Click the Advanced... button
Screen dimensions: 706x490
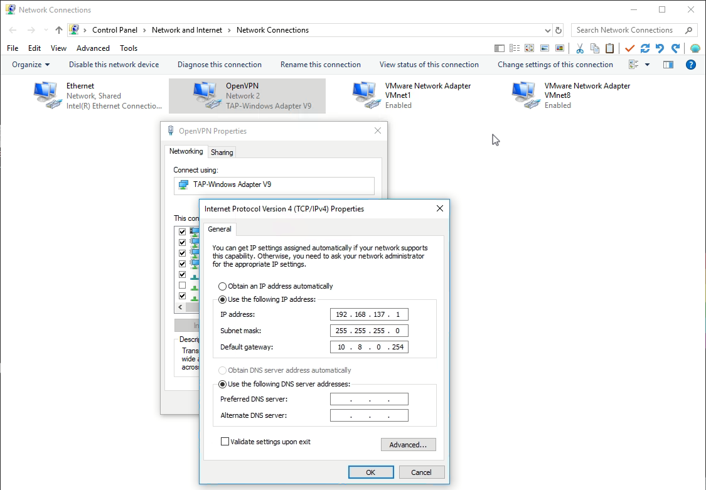(409, 445)
